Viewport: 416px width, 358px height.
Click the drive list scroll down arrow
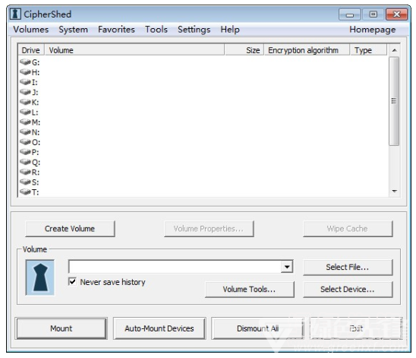click(x=394, y=192)
